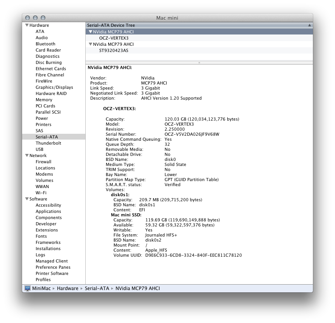This screenshot has width=335, height=323.
Task: Collapse the second NVidia MCP79 AHCI controller
Action: [91, 44]
